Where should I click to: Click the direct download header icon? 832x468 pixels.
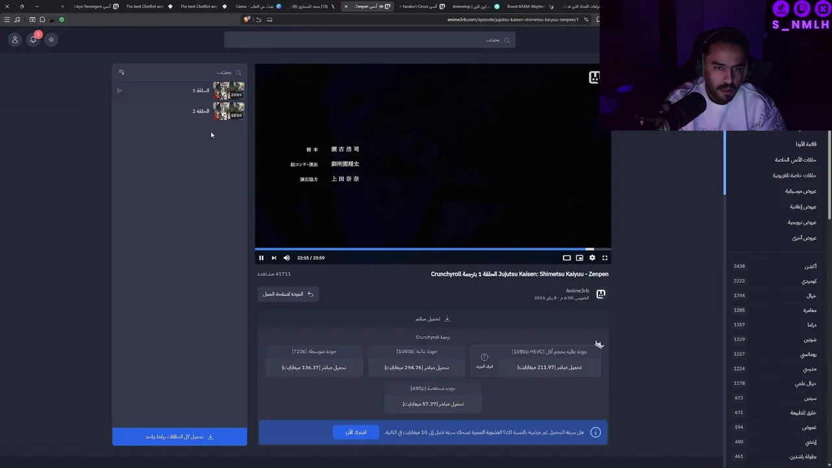[447, 319]
